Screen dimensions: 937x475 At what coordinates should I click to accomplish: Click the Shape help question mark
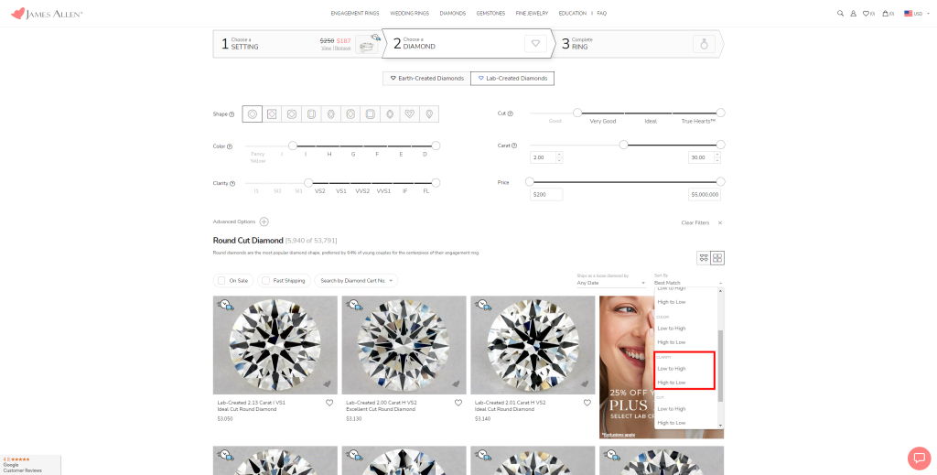point(232,114)
